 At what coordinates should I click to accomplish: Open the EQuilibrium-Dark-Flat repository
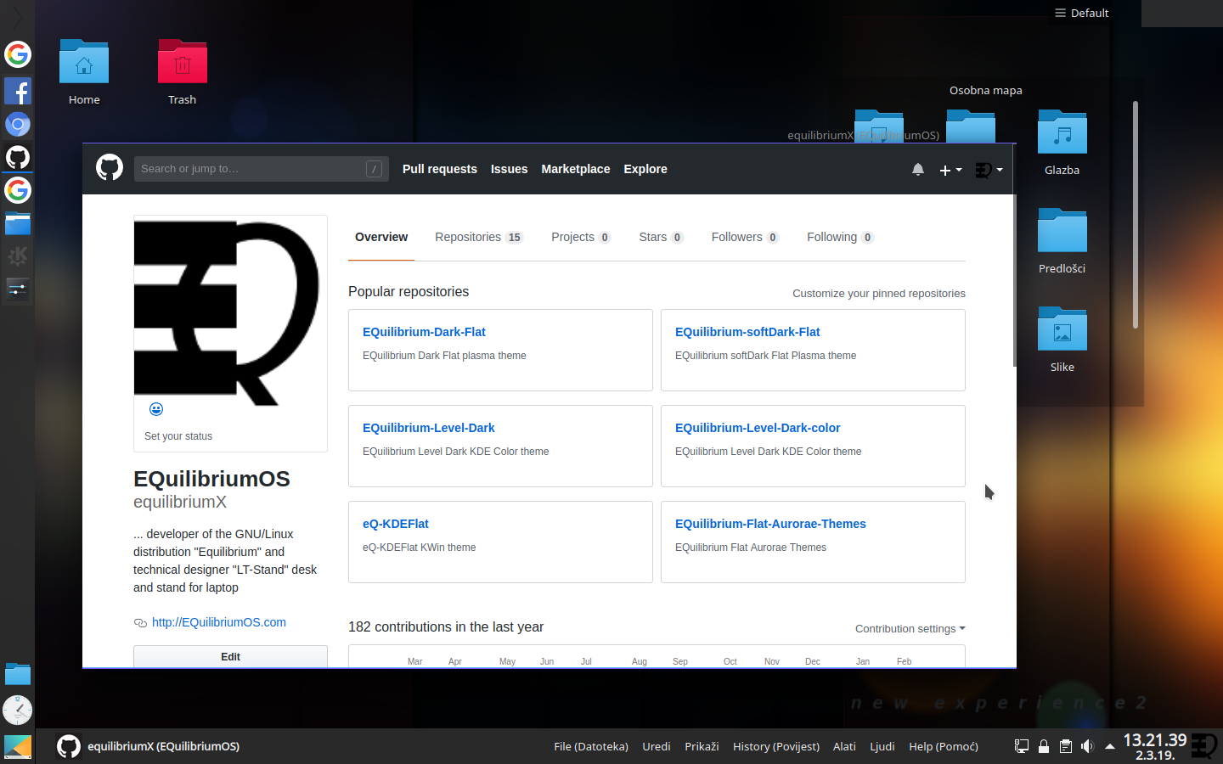point(424,332)
